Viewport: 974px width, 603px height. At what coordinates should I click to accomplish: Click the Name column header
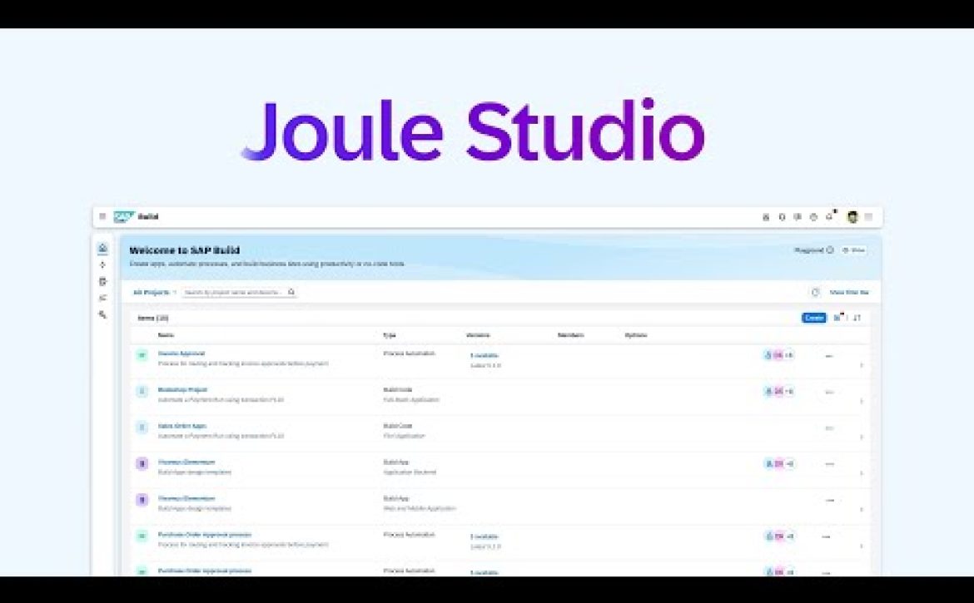166,335
